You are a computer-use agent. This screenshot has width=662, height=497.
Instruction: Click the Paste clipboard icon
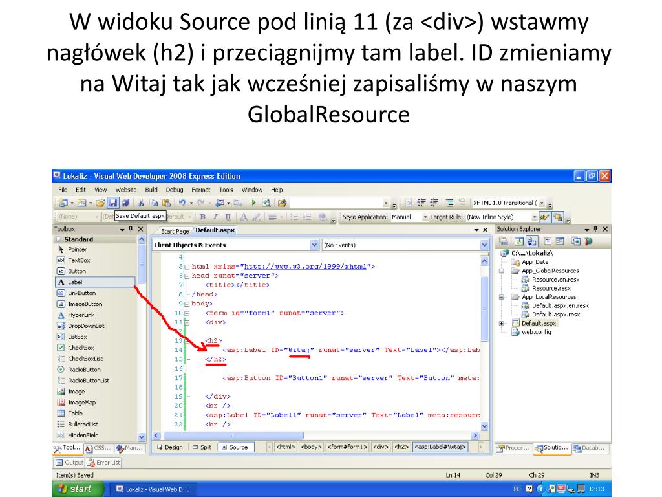166,203
